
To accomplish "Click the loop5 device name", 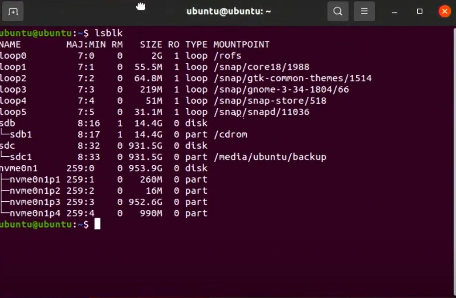I will click(x=13, y=112).
